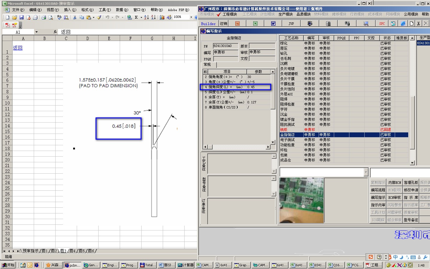Click the Convert to Adobe PDF icon
Screen dimensions: 430x269
pos(7,25)
